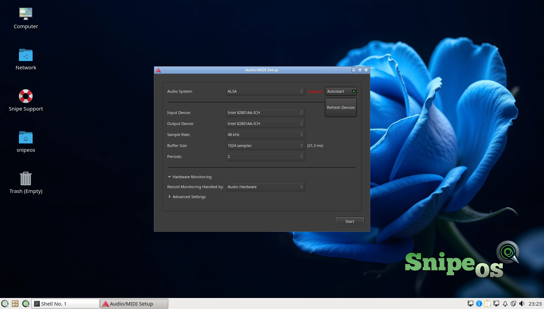
Task: Open the clipboard manager tray icon
Action: click(x=488, y=304)
